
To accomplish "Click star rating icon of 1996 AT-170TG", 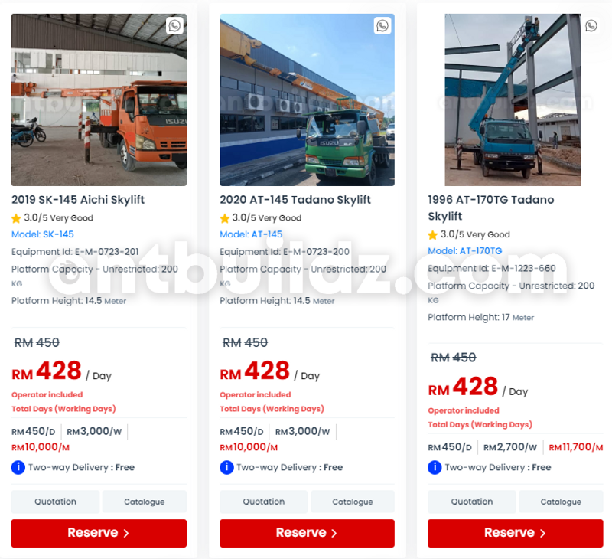I will click(432, 235).
